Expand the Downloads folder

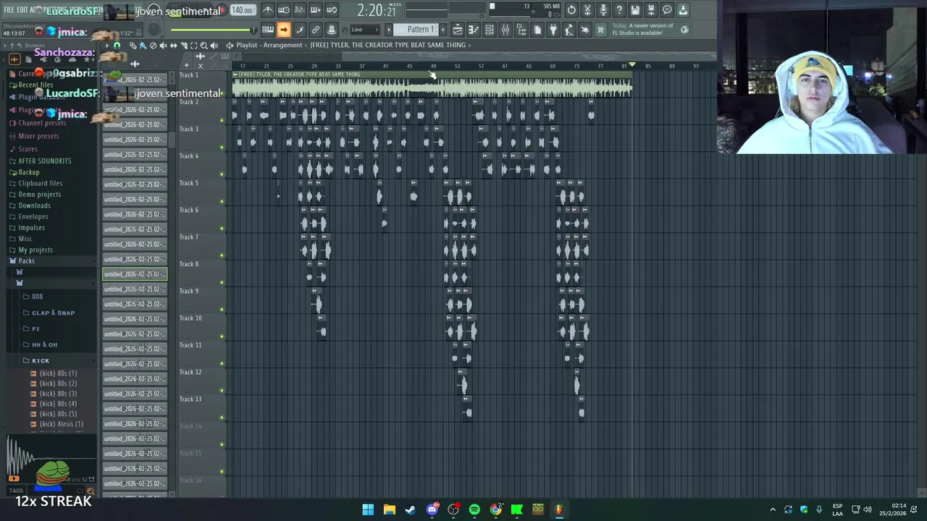(34, 206)
